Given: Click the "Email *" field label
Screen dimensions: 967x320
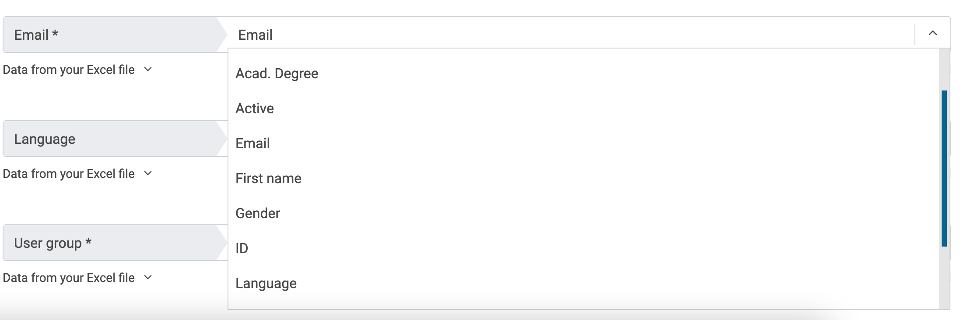Looking at the screenshot, I should pos(36,35).
